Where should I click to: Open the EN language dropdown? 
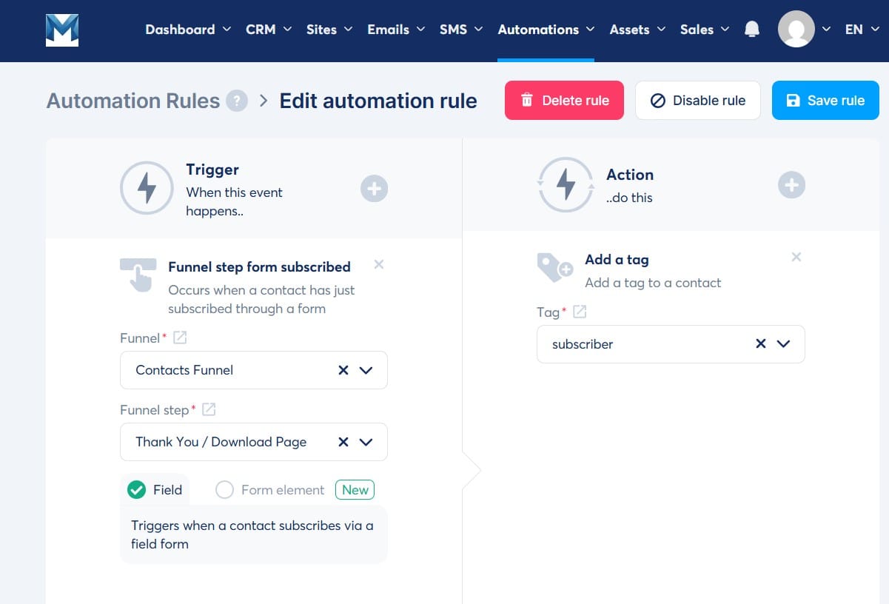coord(862,30)
